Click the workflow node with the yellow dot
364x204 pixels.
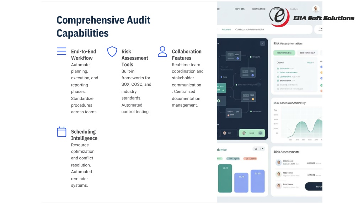tap(248, 97)
